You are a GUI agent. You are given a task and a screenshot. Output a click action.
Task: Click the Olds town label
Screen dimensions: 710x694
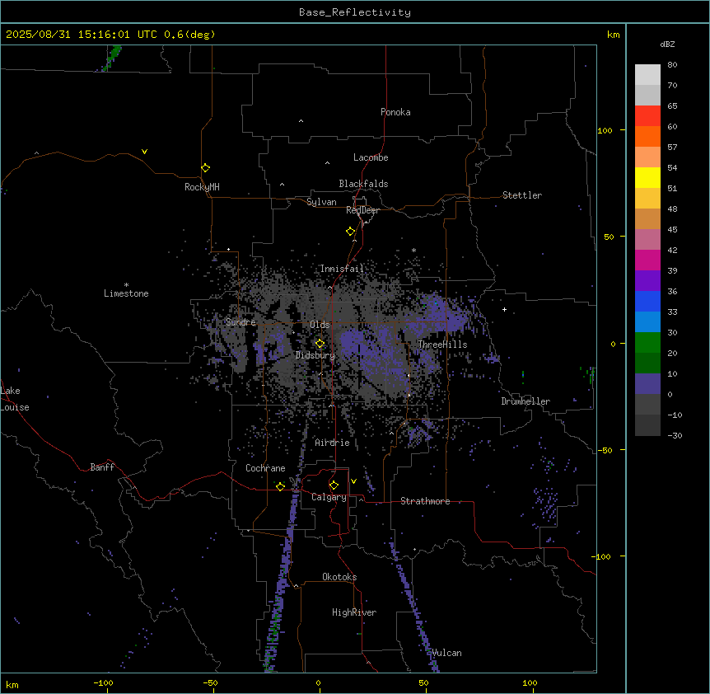pyautogui.click(x=320, y=325)
